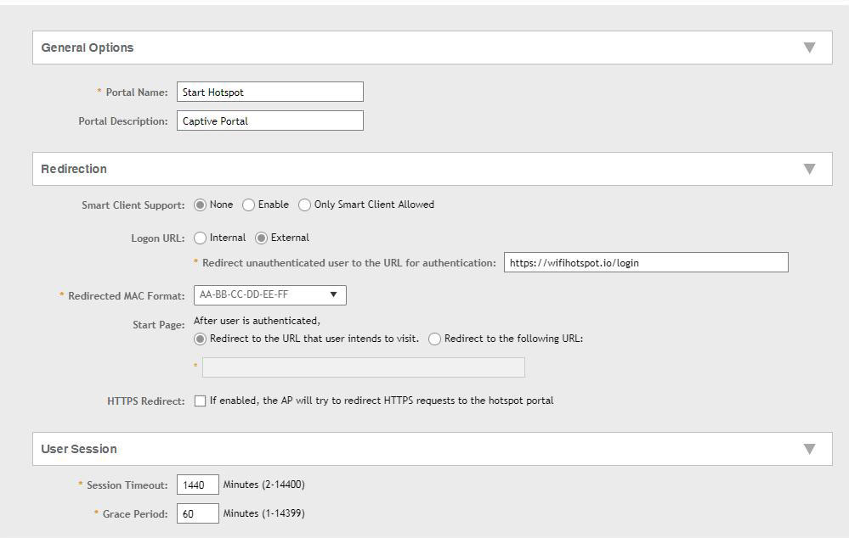The width and height of the screenshot is (849, 538).
Task: Click the Portal Name text field
Action: (269, 92)
